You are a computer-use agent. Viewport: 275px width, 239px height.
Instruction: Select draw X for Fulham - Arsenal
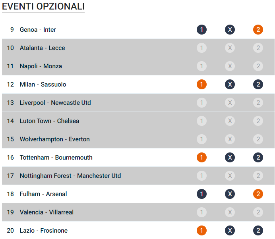230,194
